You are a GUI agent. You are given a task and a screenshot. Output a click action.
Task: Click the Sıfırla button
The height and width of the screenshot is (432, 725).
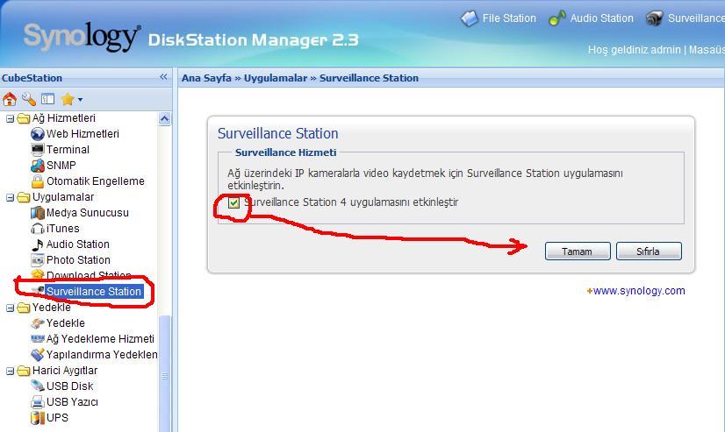(648, 251)
